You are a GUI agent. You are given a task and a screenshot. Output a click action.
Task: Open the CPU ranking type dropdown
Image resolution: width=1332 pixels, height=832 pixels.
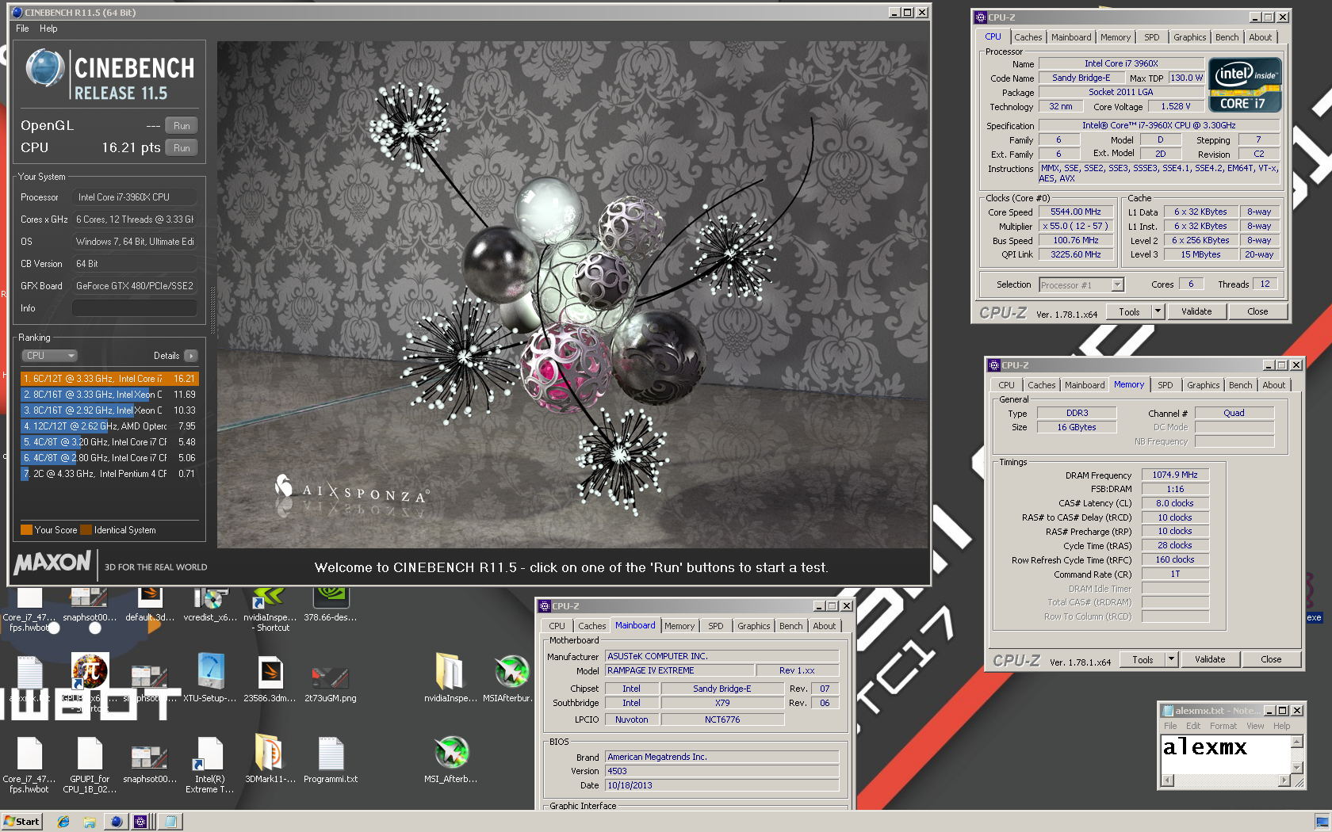[49, 356]
